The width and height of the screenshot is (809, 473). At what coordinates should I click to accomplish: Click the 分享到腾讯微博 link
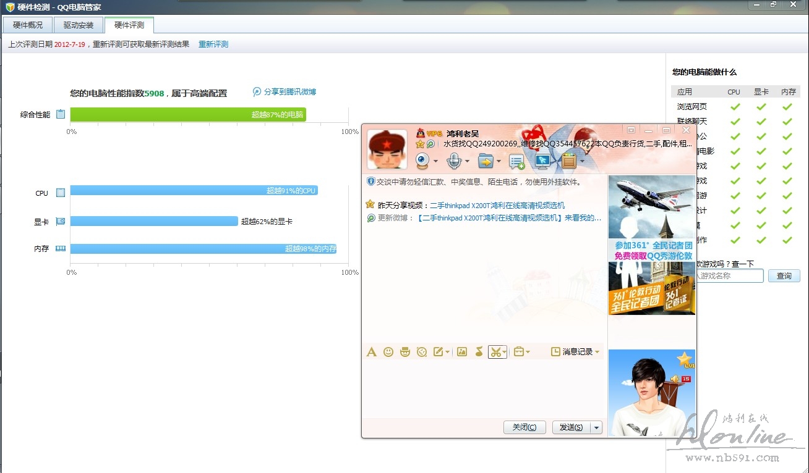pos(290,92)
